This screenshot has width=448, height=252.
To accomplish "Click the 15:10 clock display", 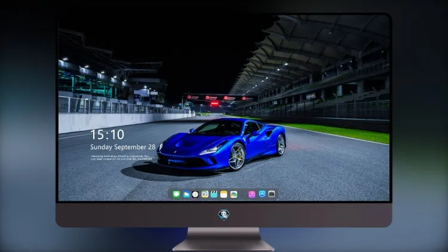I will pos(107,134).
